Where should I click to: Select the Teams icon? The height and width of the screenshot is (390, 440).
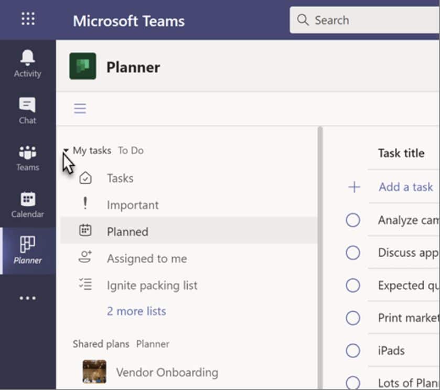click(27, 155)
